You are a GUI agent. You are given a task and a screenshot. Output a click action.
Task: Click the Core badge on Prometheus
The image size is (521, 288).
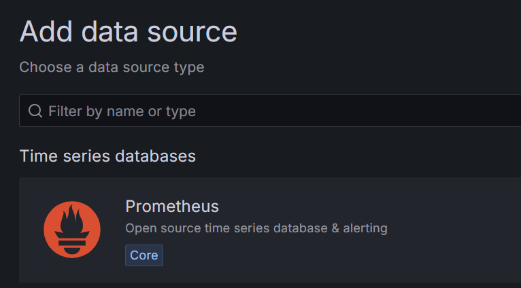(x=144, y=255)
